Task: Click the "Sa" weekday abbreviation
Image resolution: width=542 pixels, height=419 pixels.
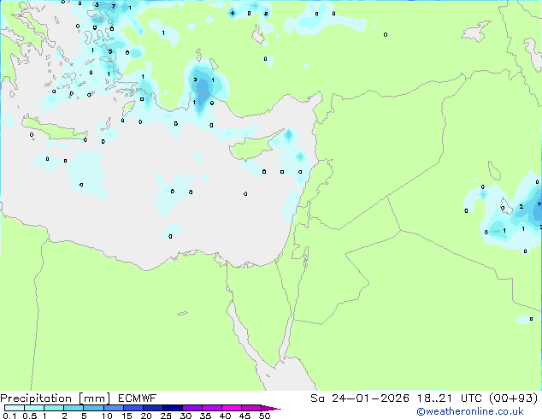Action: click(317, 398)
